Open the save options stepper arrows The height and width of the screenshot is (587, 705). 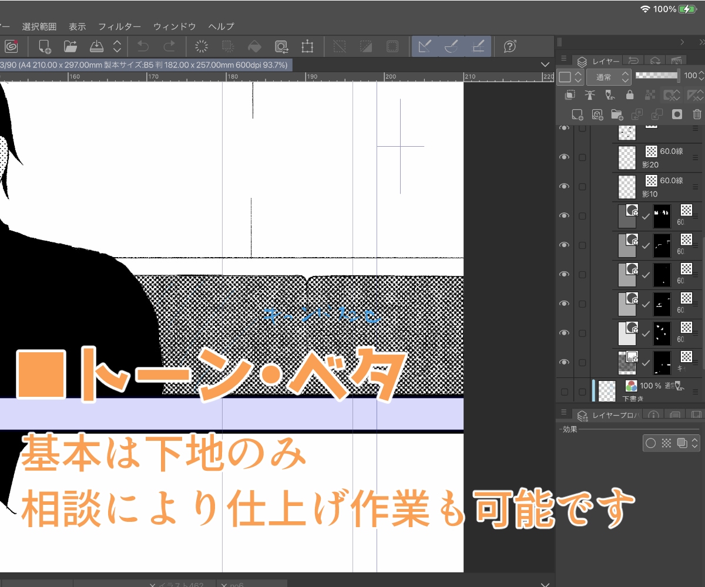(117, 46)
